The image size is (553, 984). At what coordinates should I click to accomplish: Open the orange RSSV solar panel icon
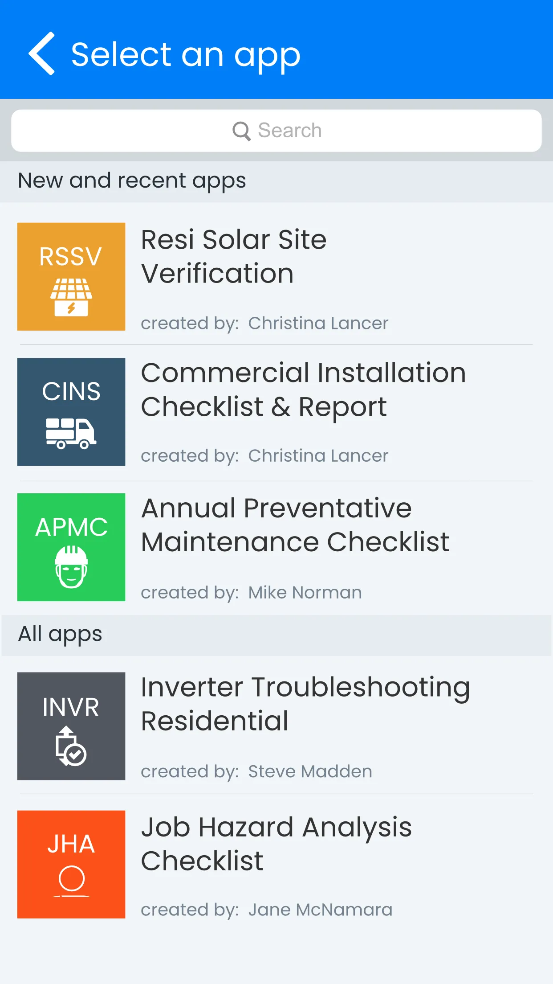point(71,277)
